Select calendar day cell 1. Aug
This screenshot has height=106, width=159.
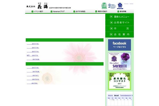point(112,102)
